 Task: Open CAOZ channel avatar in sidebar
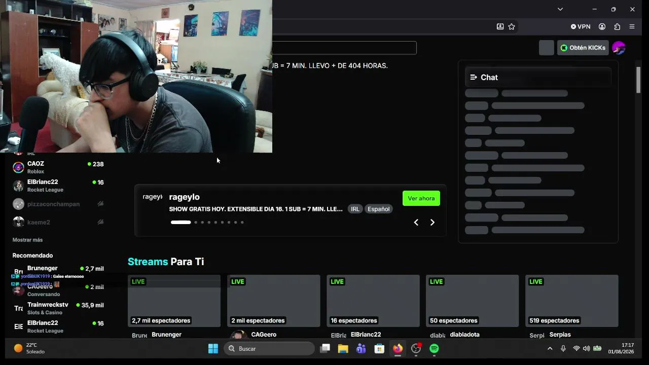(x=18, y=167)
